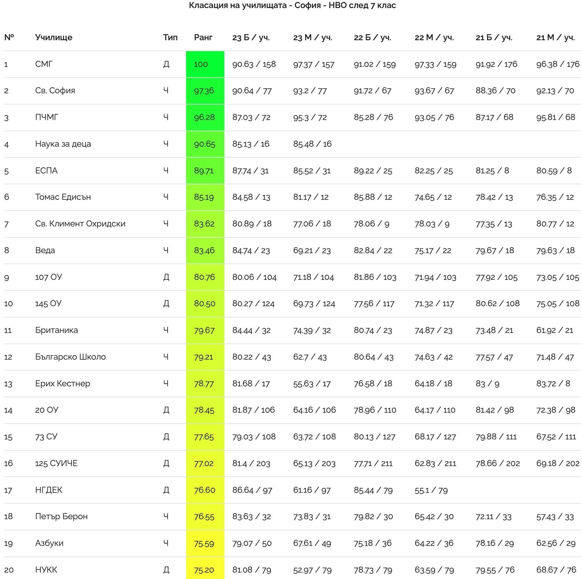Screen dimensions: 582x579
Task: Click the "Училище" column header
Action: [54, 37]
